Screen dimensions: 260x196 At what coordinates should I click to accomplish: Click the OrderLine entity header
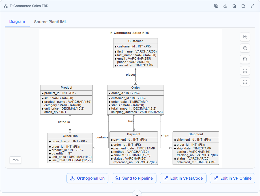[70, 136]
